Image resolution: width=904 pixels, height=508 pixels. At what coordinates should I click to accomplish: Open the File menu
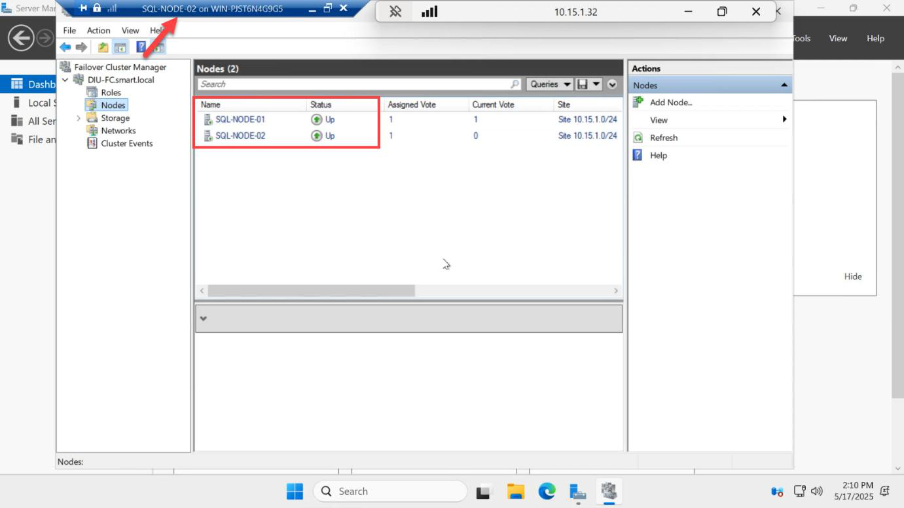69,30
